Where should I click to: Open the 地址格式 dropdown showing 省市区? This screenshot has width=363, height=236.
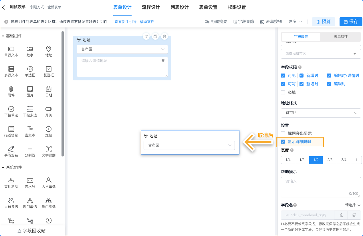point(320,113)
